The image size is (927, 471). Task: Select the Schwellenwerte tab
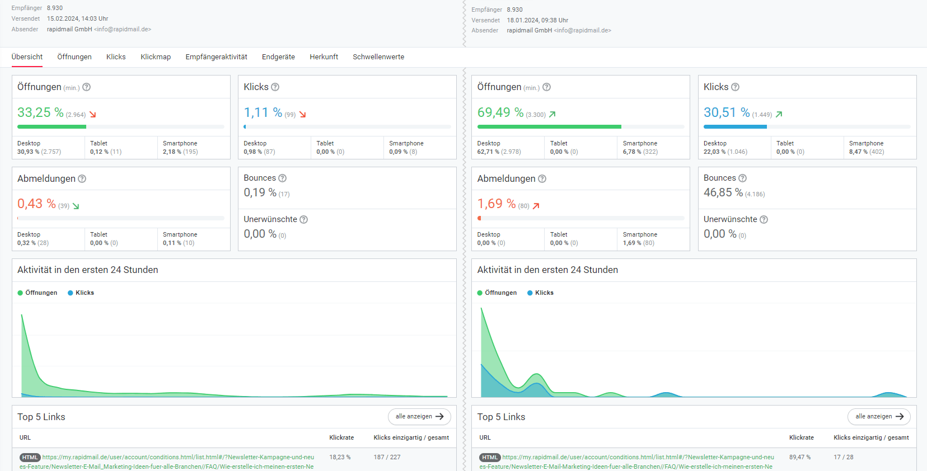point(378,57)
